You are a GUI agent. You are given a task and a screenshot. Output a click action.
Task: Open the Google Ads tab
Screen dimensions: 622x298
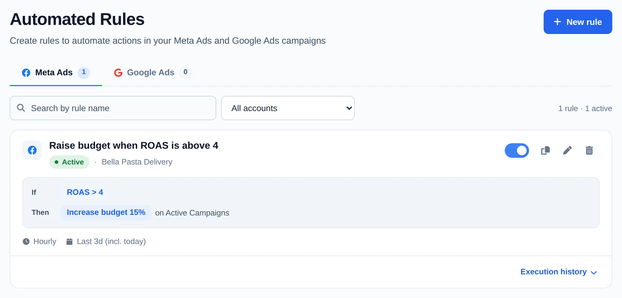pos(152,73)
